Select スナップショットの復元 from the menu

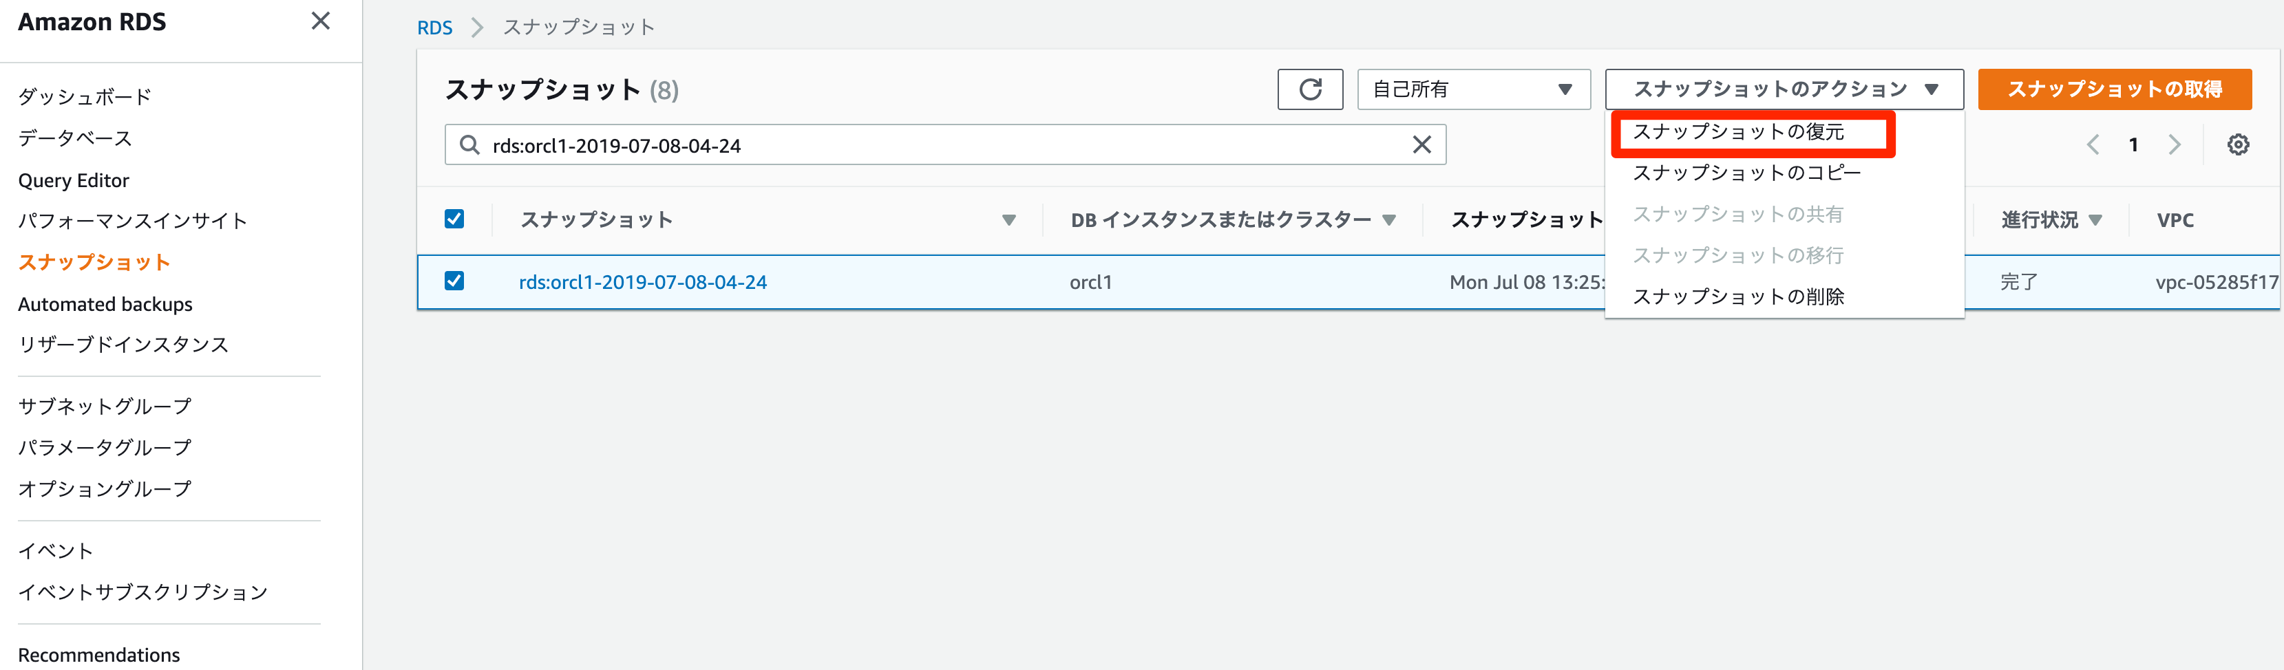tap(1738, 132)
